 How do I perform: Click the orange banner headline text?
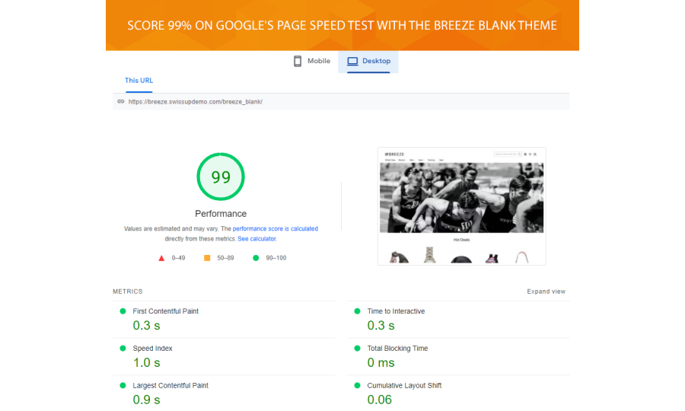342,25
